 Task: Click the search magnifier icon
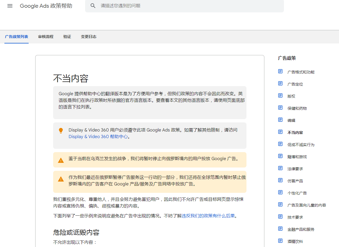click(x=93, y=6)
